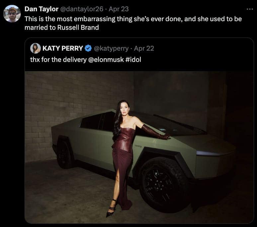This screenshot has height=227, width=257.
Task: Open the Dan Taylor display name link
Action: (x=41, y=9)
